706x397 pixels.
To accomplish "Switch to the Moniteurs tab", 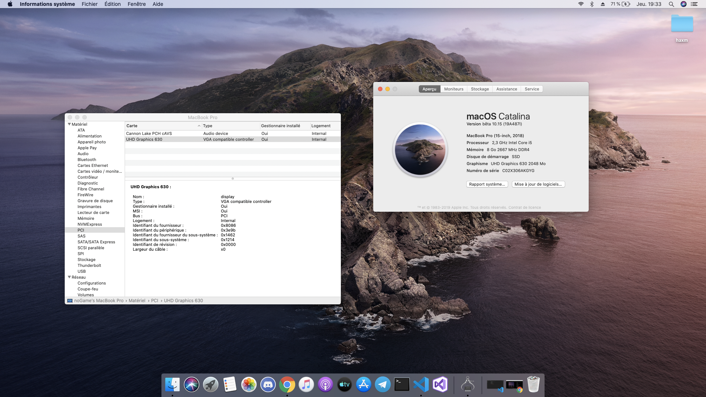I will click(x=453, y=89).
